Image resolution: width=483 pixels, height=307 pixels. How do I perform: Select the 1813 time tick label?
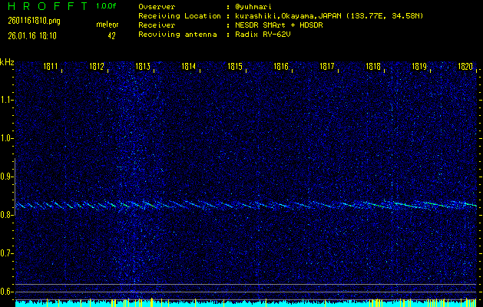(143, 68)
